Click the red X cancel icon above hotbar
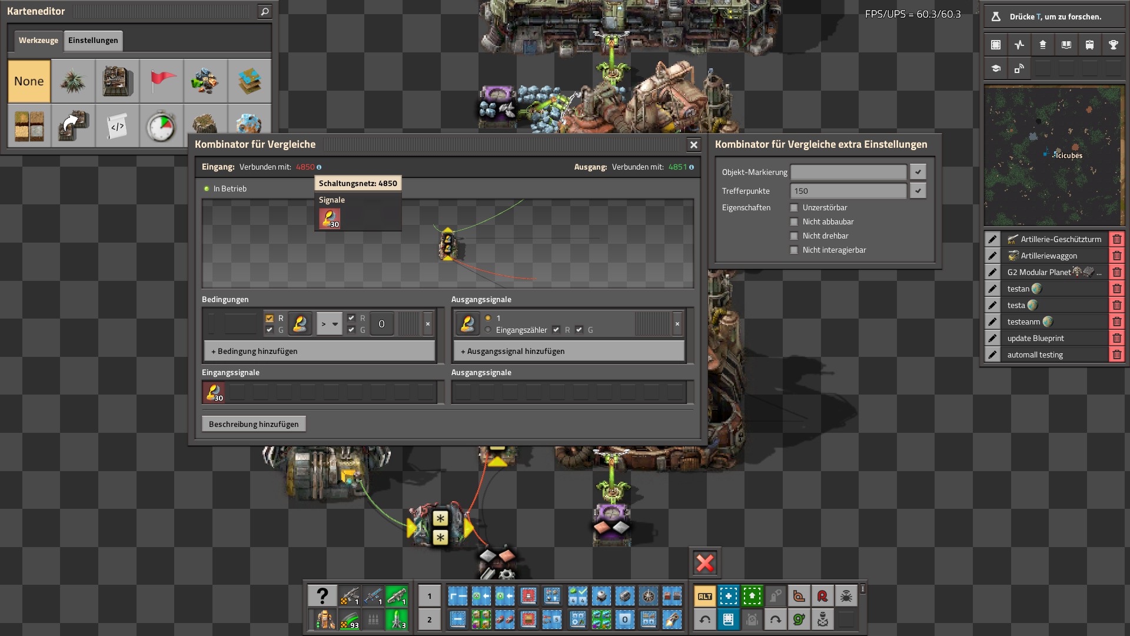This screenshot has width=1130, height=636. pyautogui.click(x=705, y=563)
